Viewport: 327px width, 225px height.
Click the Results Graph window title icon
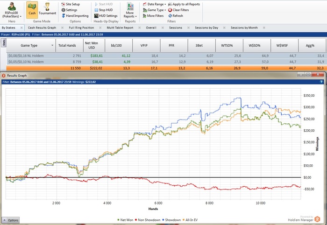coord(4,76)
